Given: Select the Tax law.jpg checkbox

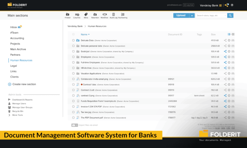Looking at the screenshot, I should (73, 112).
